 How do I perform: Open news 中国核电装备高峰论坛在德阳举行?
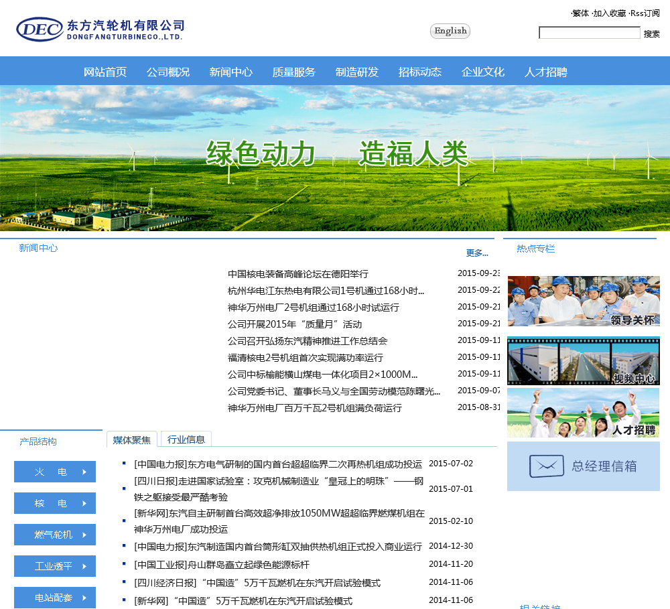tap(298, 274)
